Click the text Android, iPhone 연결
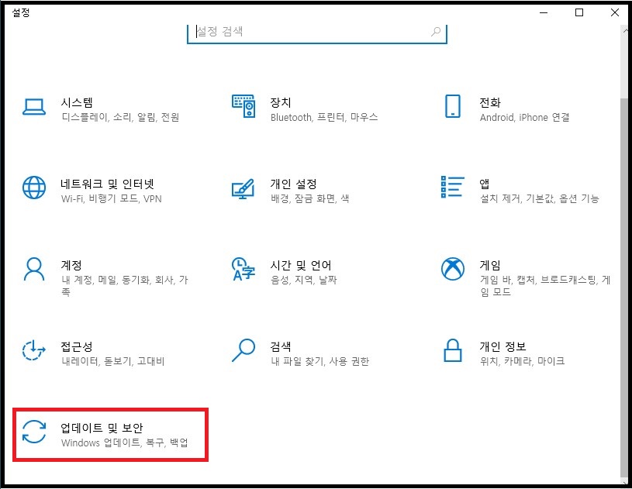 pyautogui.click(x=524, y=117)
